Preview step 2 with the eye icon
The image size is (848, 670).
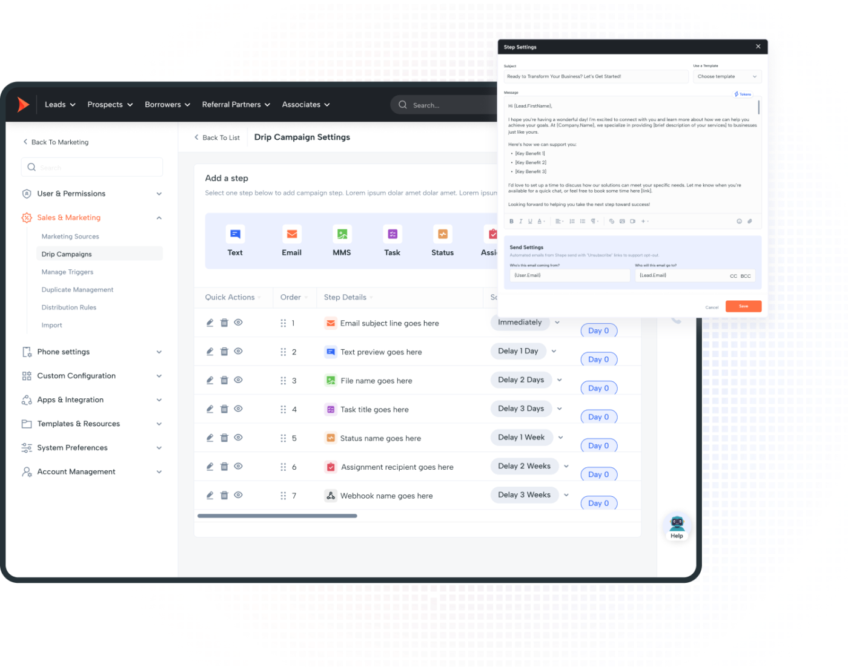pyautogui.click(x=239, y=352)
